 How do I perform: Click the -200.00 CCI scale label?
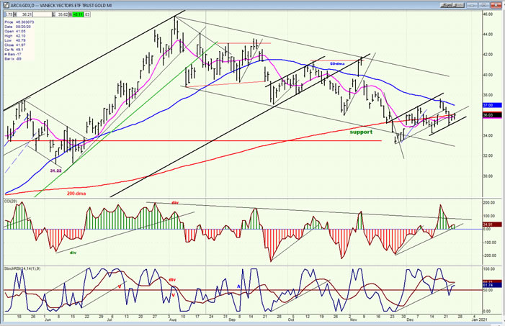tap(489, 255)
